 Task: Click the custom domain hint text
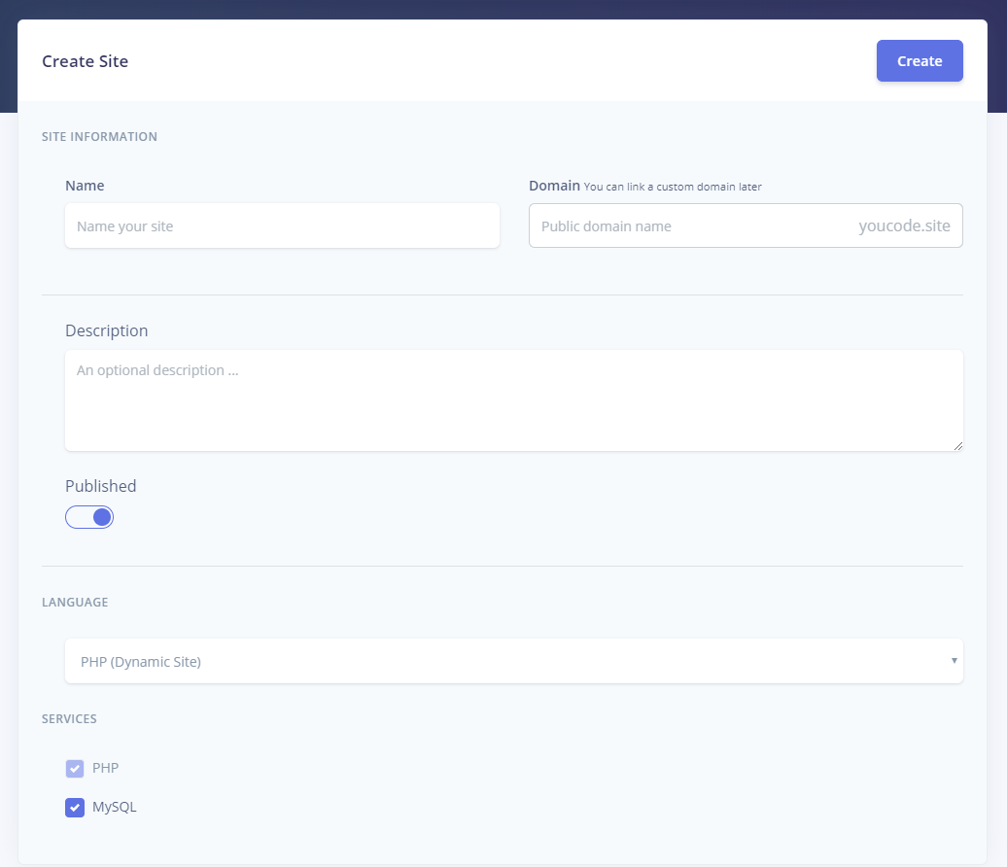[x=673, y=187]
